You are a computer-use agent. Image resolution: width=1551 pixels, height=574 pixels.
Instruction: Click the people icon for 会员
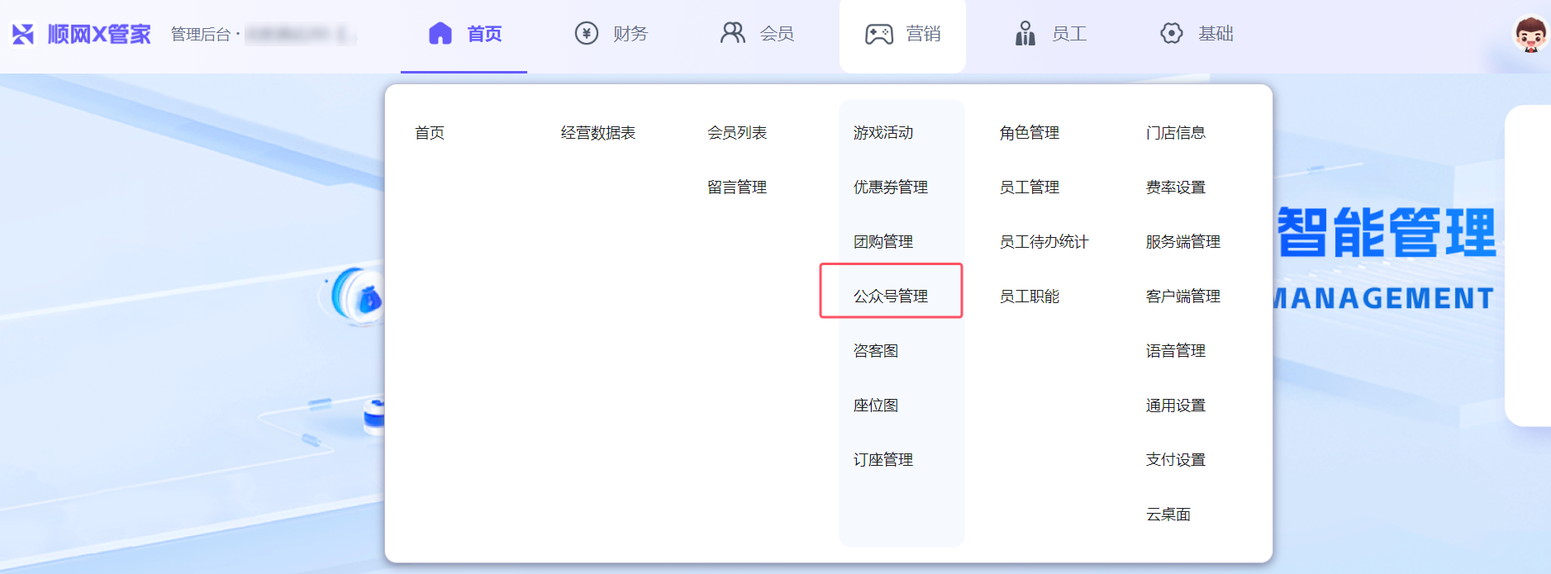[732, 33]
